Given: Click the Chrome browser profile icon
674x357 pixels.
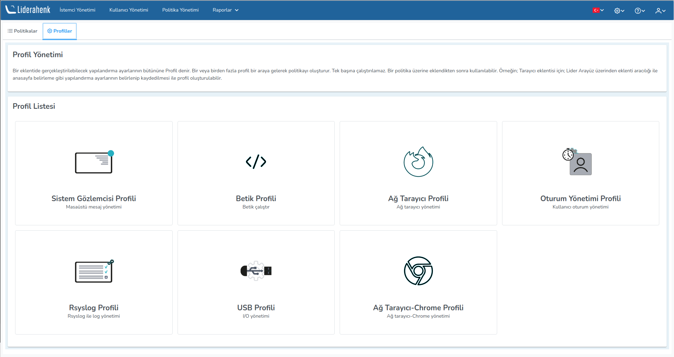Looking at the screenshot, I should tap(418, 271).
